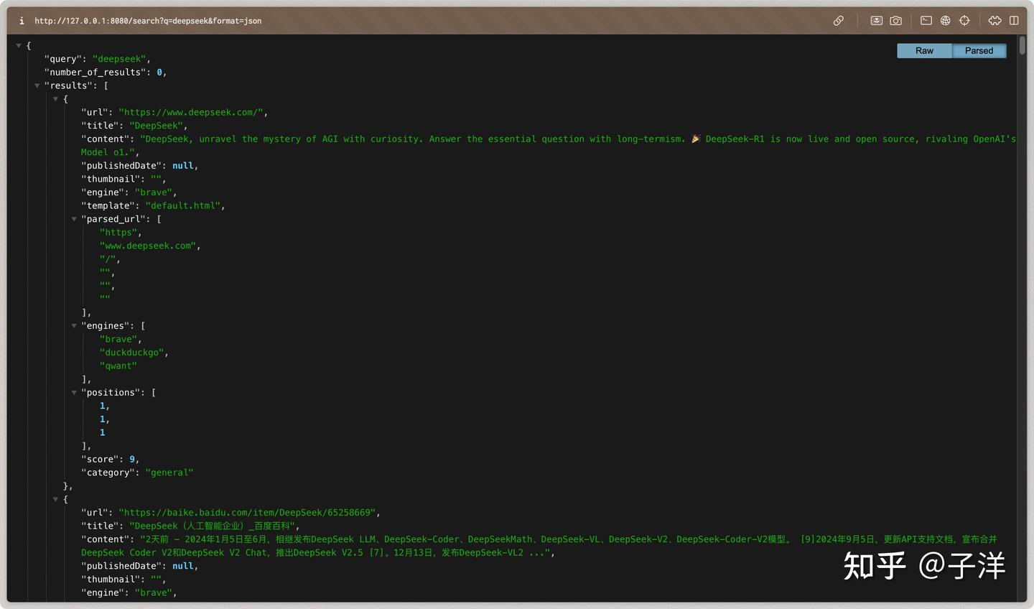
Task: Switch to Raw JSON view
Action: point(924,51)
